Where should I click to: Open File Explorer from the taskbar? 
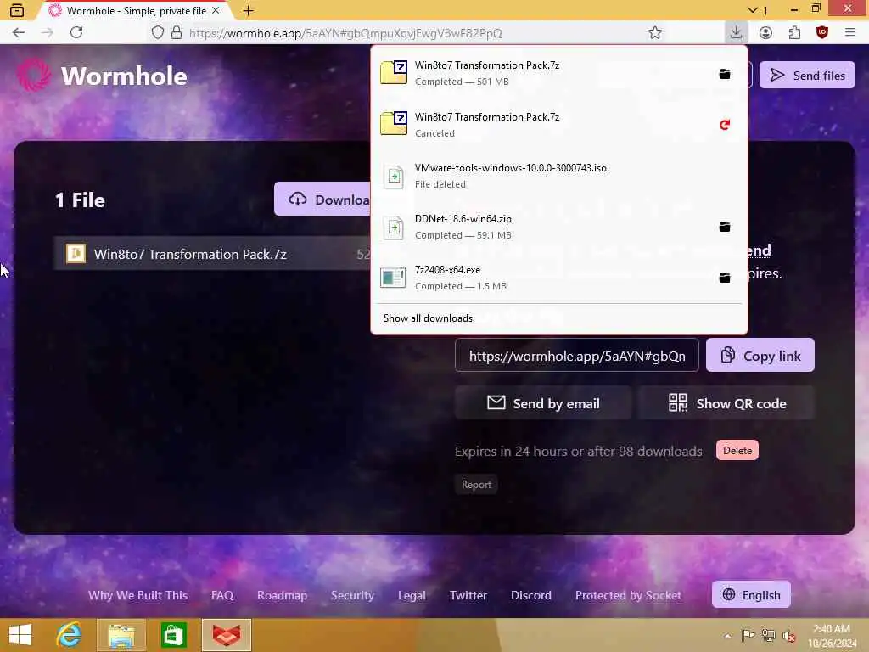(121, 635)
